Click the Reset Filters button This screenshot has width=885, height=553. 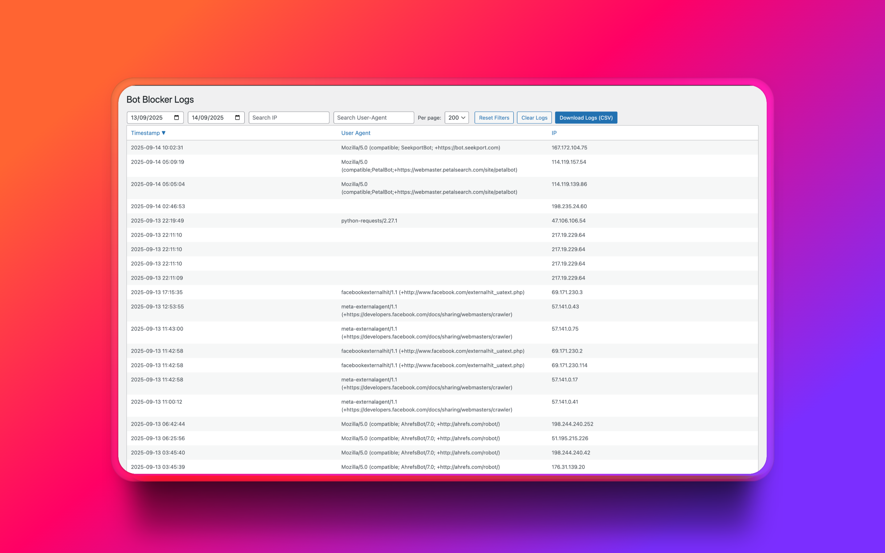click(x=494, y=117)
